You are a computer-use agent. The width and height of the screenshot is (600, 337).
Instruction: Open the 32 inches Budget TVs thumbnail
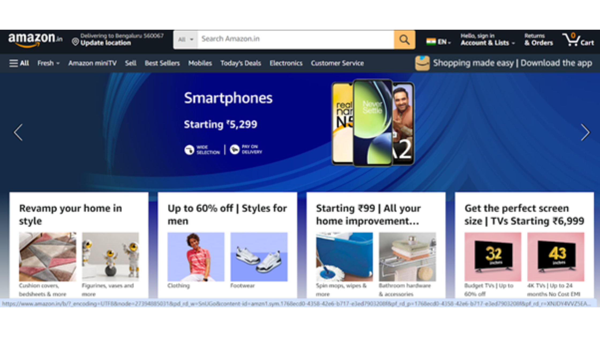pyautogui.click(x=493, y=257)
